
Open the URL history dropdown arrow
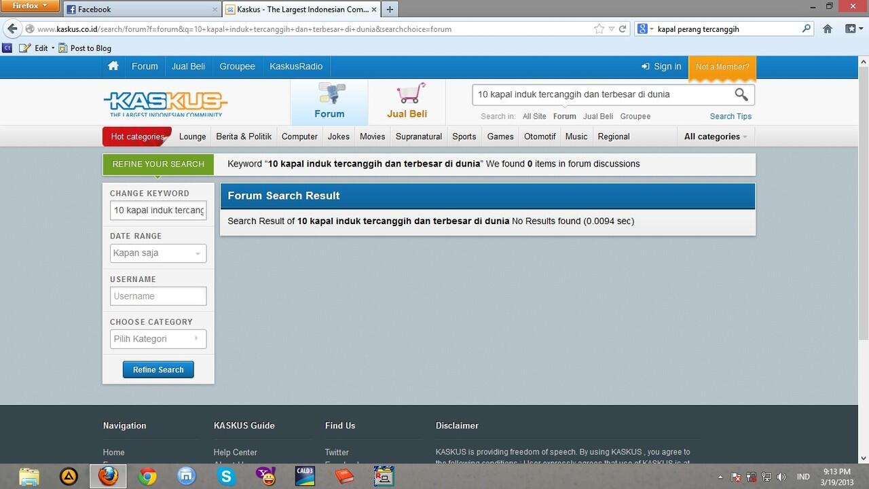[611, 29]
